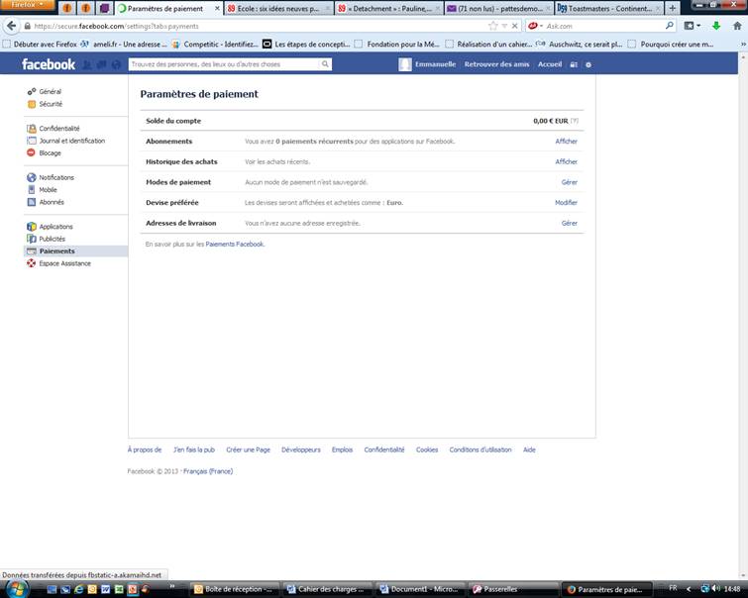Click Gérer link for Modes de paiement

point(569,182)
